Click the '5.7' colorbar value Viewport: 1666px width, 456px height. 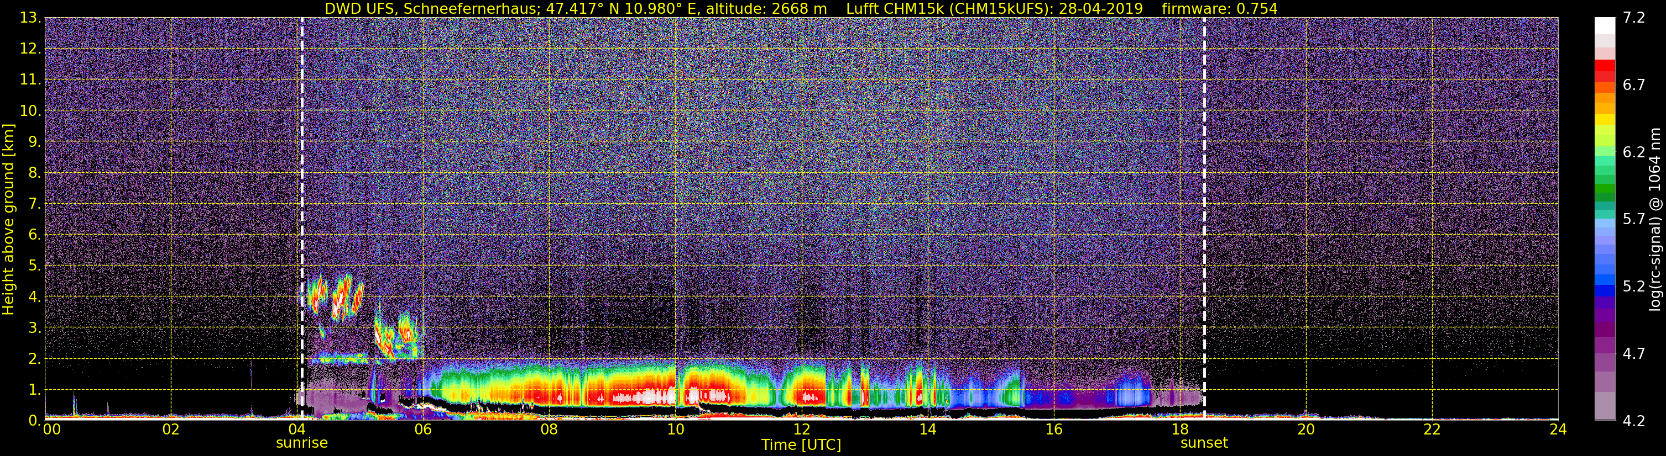[x=1634, y=220]
